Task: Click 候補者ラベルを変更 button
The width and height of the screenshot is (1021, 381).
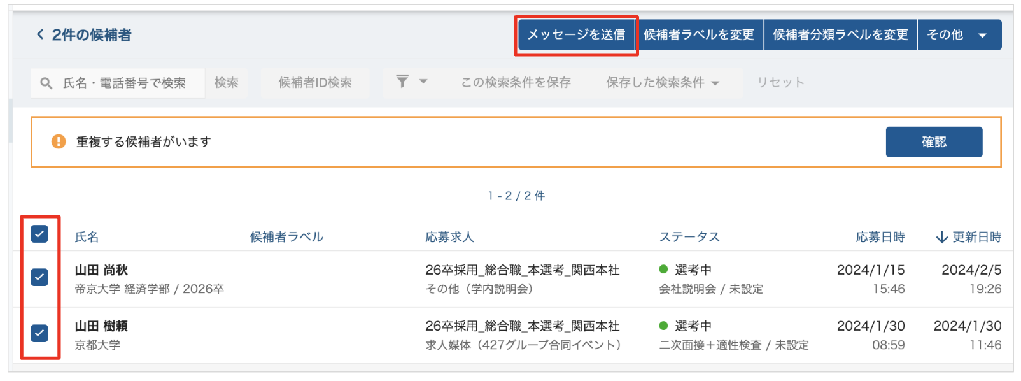Action: [698, 35]
